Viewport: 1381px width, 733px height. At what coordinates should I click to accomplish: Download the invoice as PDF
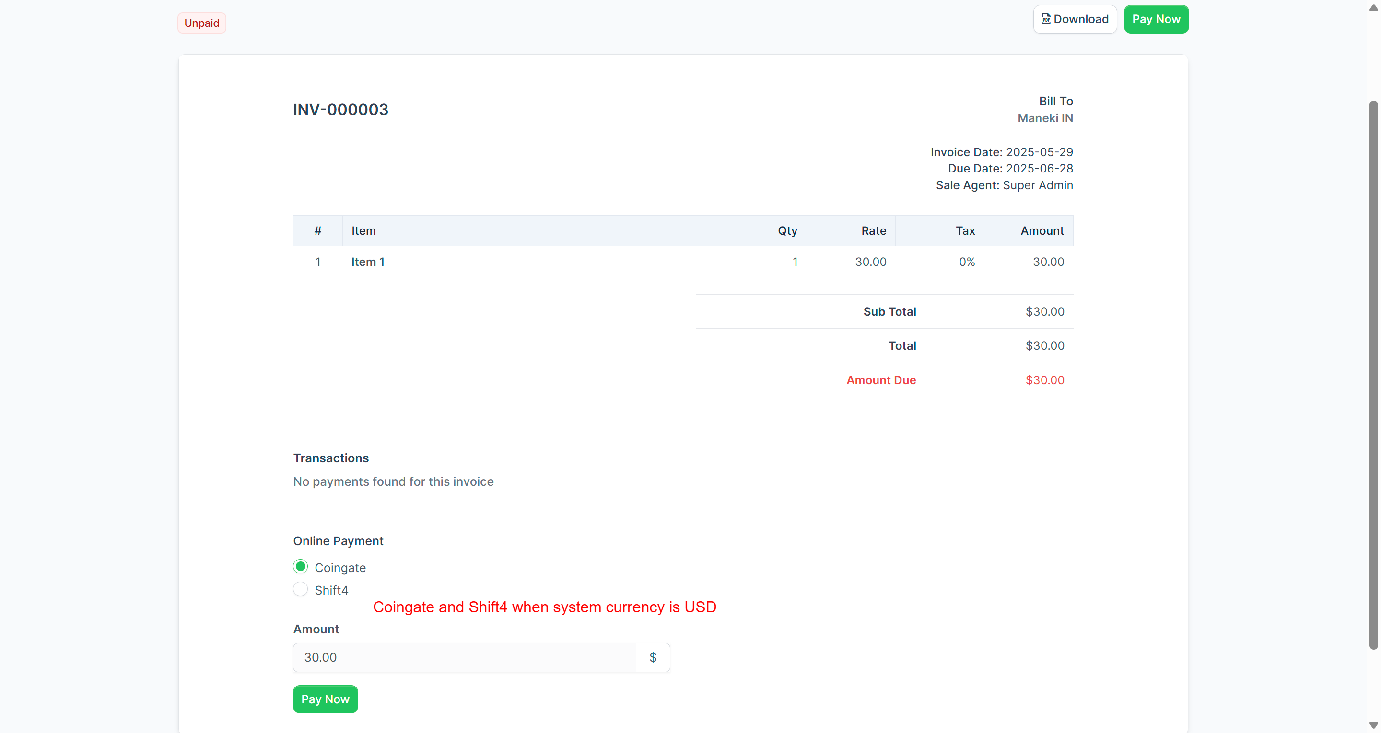point(1075,18)
